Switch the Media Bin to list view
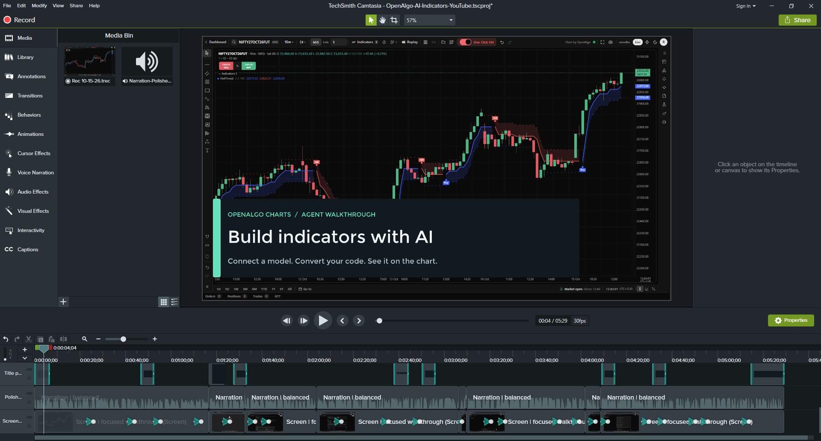The height and width of the screenshot is (441, 821). click(174, 302)
